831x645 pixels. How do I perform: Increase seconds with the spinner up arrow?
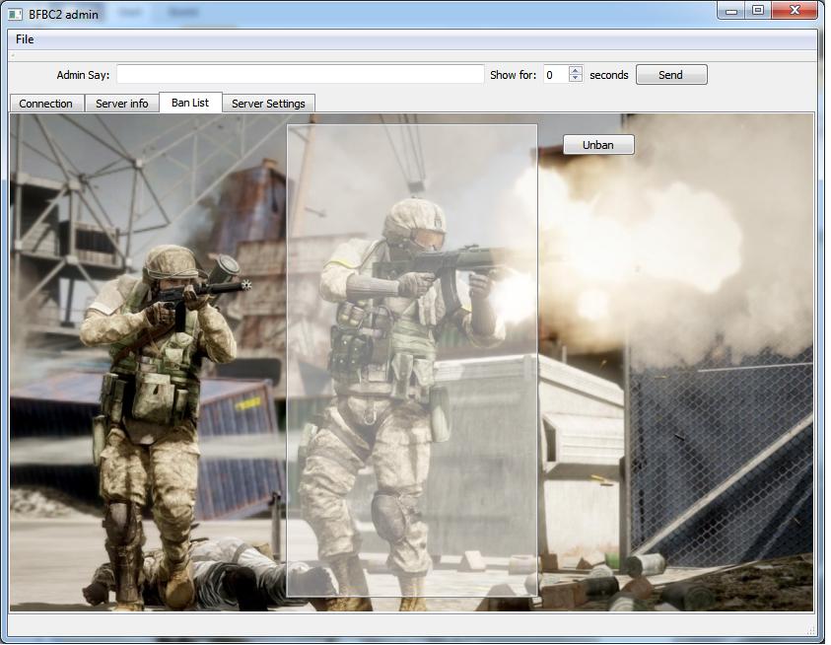point(576,70)
